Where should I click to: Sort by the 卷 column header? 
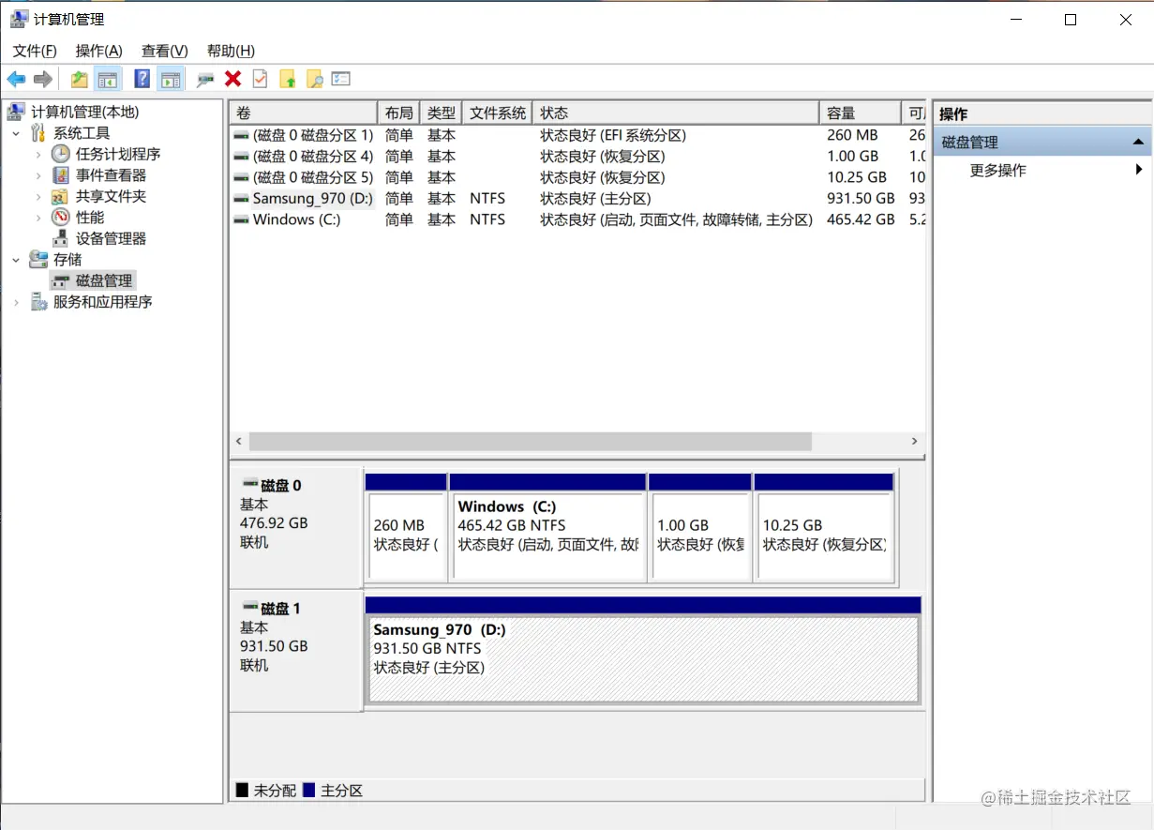pos(304,113)
